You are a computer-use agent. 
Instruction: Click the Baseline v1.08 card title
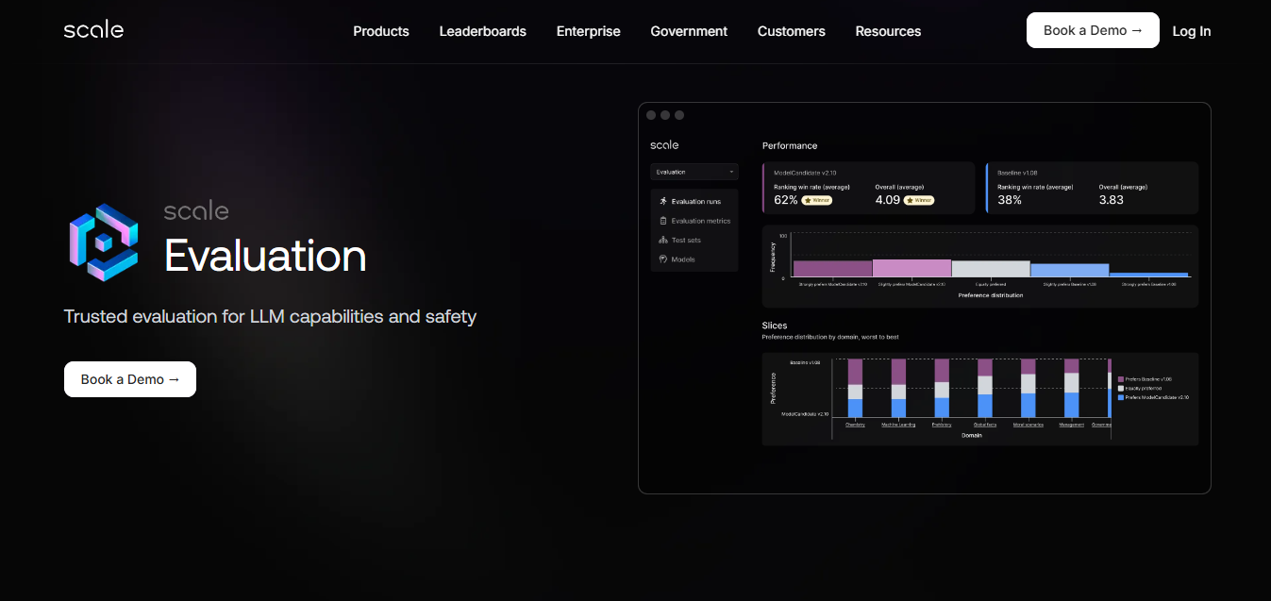click(x=1017, y=173)
